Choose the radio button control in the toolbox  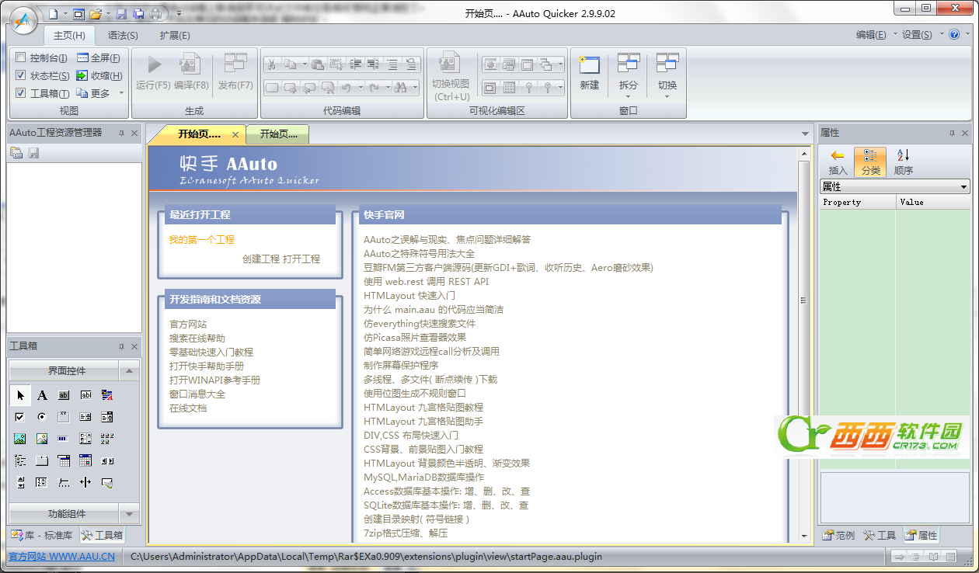42,417
